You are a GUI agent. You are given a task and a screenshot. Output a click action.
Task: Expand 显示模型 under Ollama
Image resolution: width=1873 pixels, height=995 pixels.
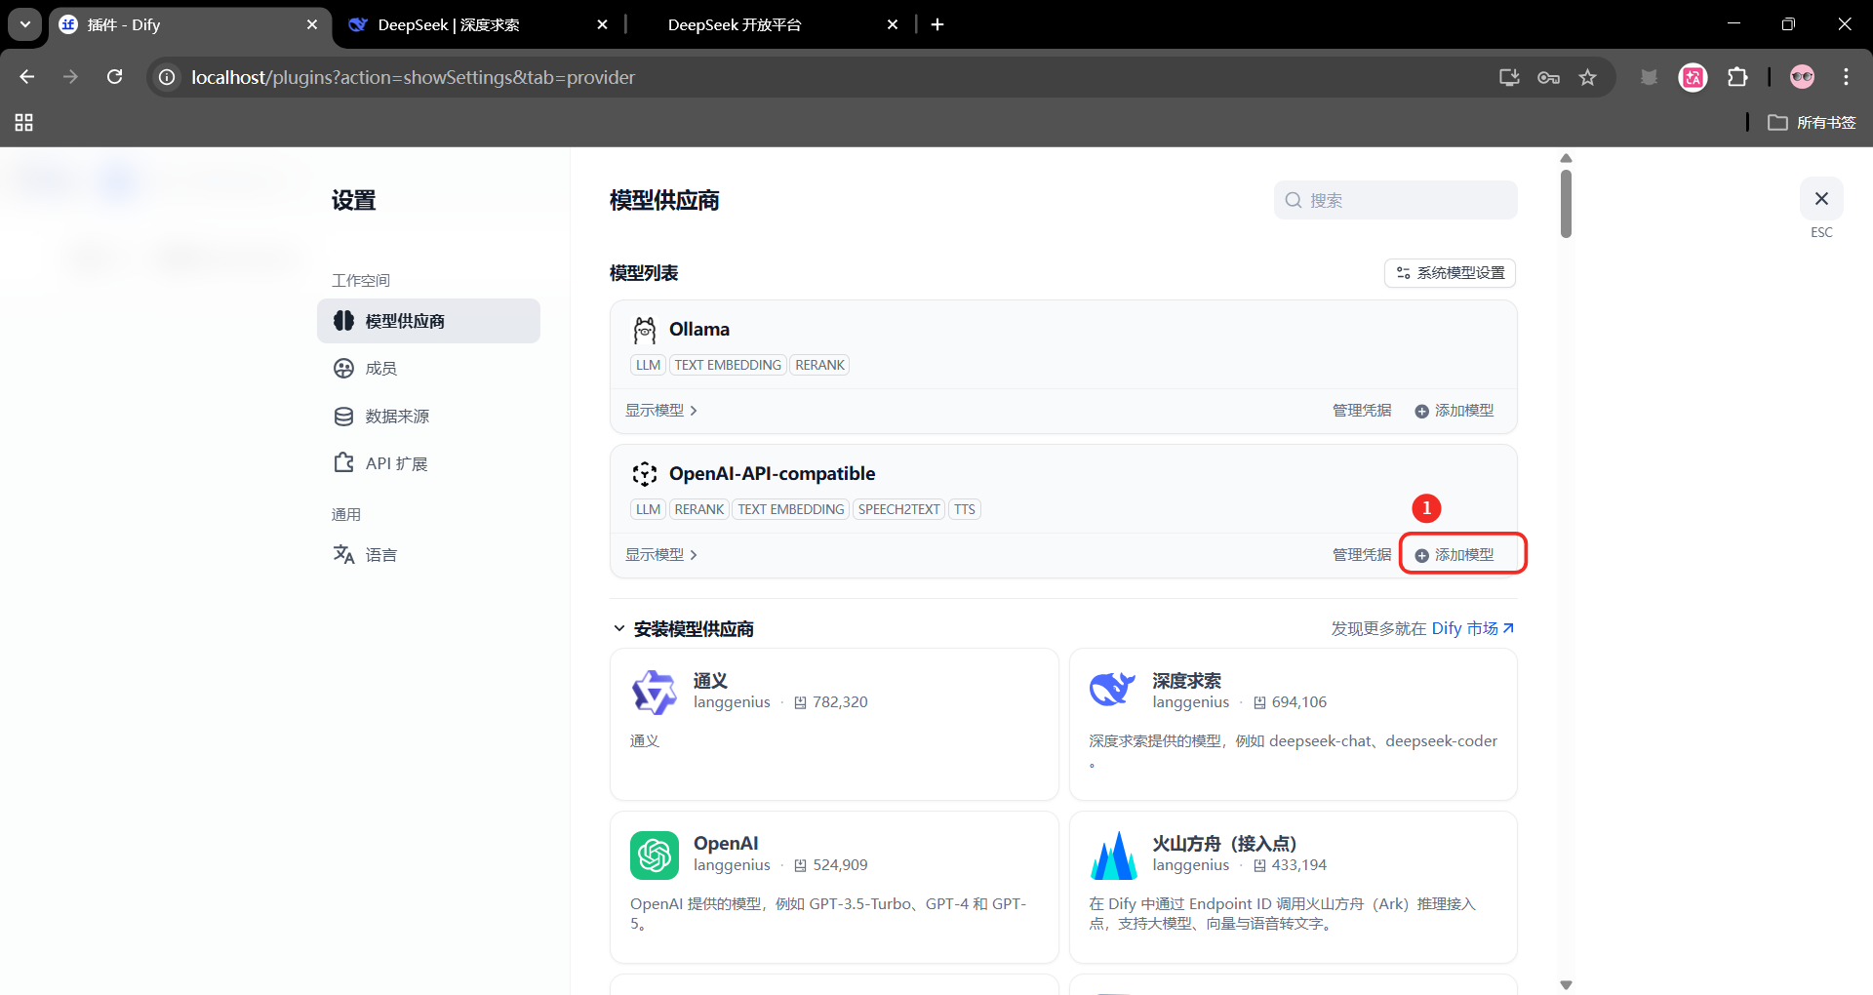click(x=661, y=411)
